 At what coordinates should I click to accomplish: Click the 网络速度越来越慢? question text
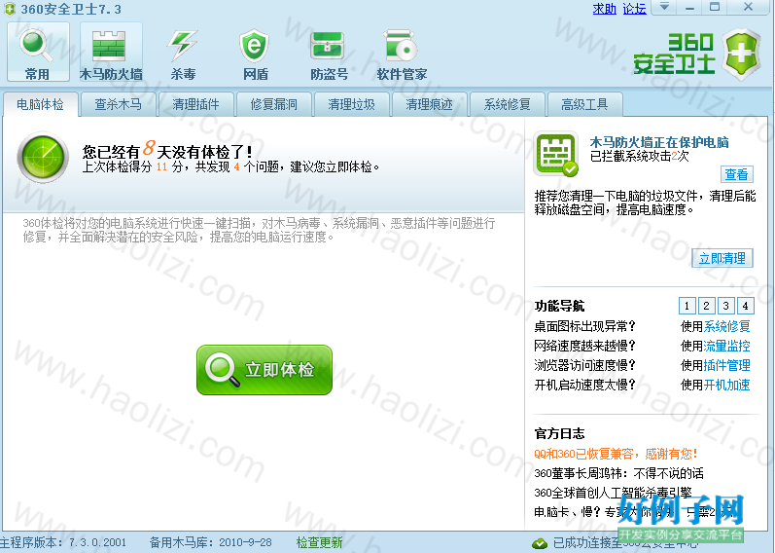click(x=584, y=346)
